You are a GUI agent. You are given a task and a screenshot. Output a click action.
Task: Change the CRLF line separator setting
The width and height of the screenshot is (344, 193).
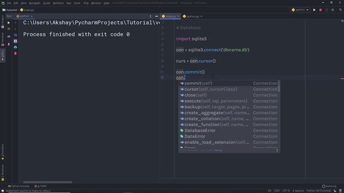(x=277, y=191)
